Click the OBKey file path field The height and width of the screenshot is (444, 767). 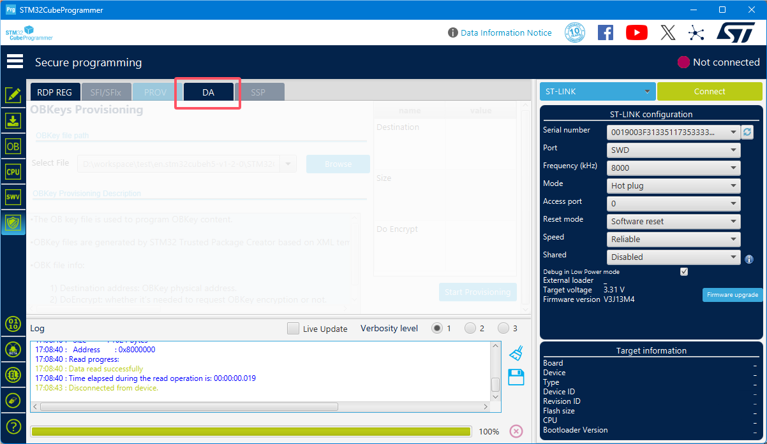(186, 164)
